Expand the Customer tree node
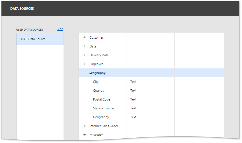 coord(84,37)
